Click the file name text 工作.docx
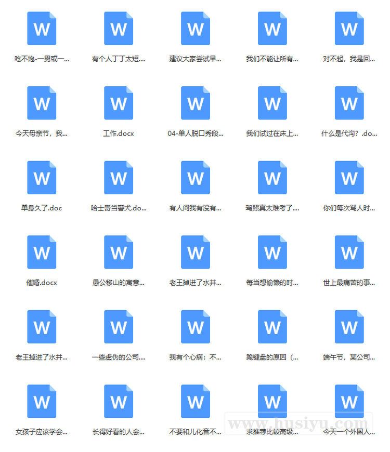 click(119, 134)
